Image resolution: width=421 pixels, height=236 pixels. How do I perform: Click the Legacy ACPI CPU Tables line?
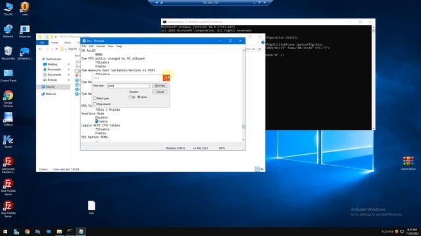click(101, 125)
